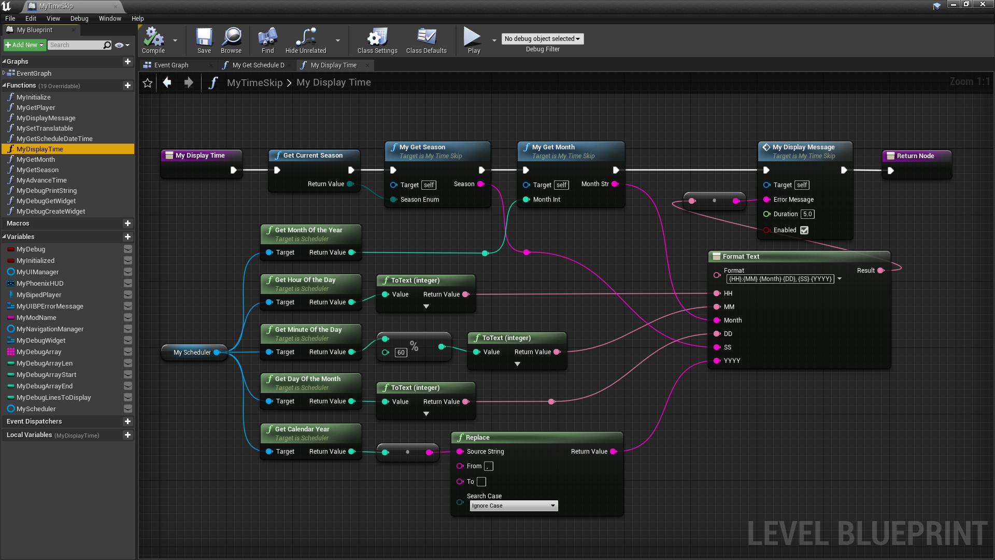Image resolution: width=995 pixels, height=560 pixels.
Task: Navigate forward in graph history
Action: (189, 82)
